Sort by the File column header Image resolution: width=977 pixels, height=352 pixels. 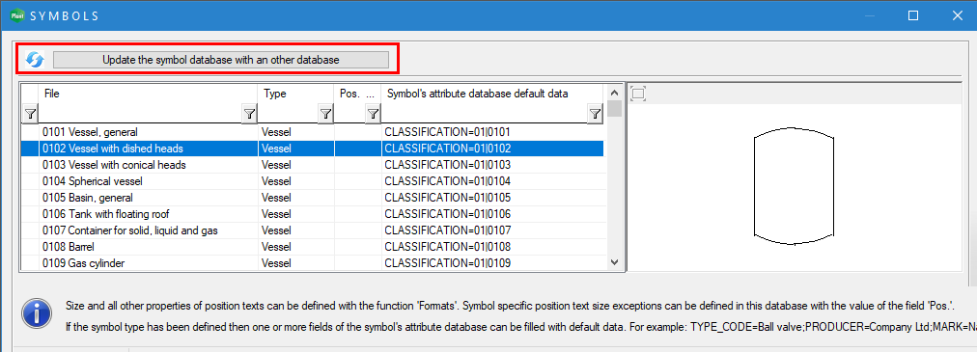(x=149, y=94)
